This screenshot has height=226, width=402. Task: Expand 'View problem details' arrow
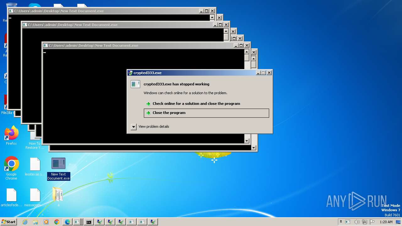tap(133, 127)
